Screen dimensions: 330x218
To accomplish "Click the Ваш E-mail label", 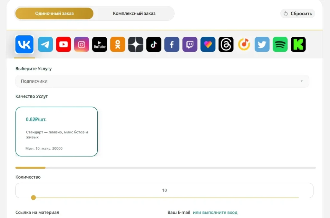I will [179, 212].
